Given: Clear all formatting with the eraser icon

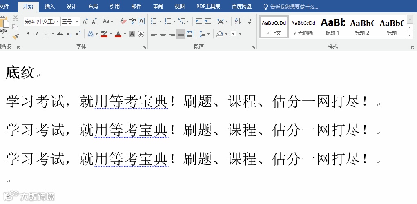Looking at the screenshot, I should click(123, 21).
